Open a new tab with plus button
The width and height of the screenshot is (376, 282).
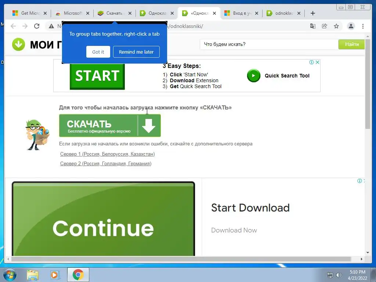(x=313, y=13)
